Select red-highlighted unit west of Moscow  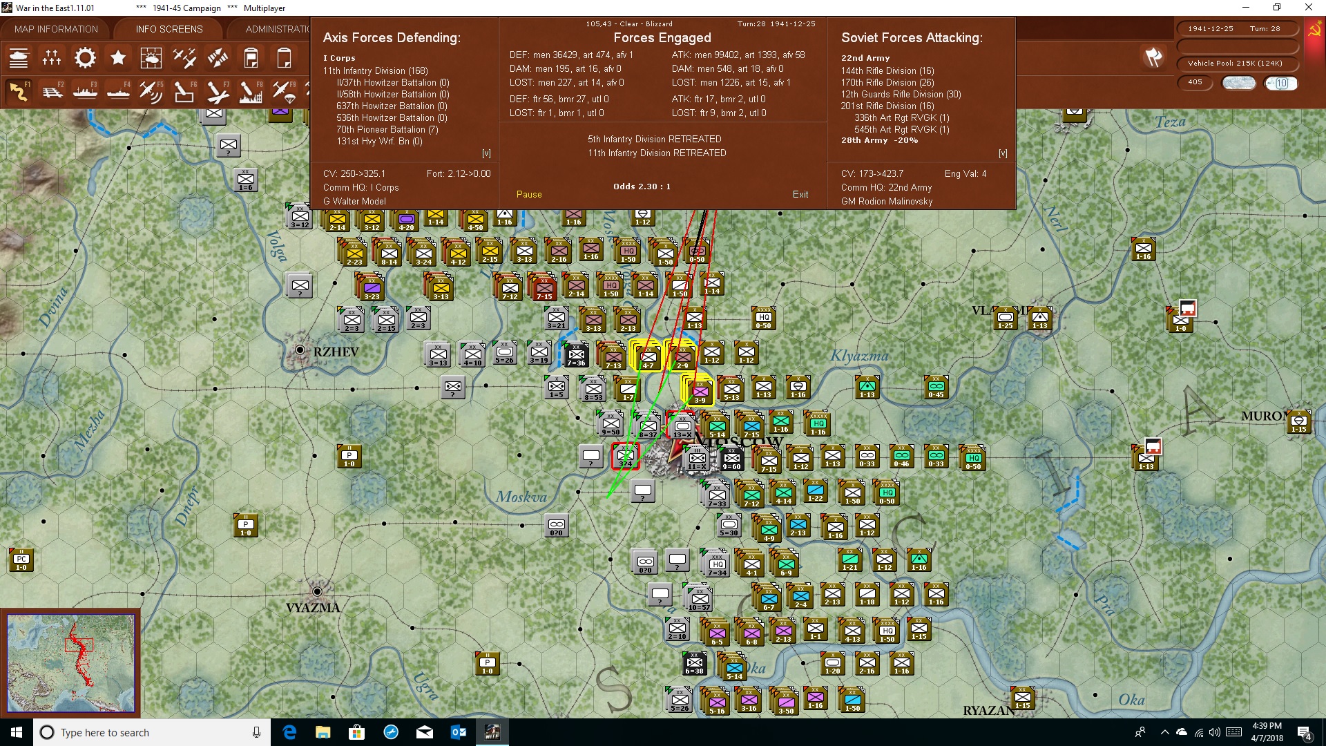[626, 456]
